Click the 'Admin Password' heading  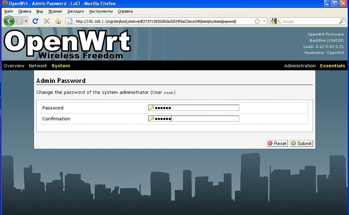[x=61, y=81]
